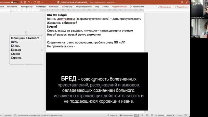Select the Normal view icon in status bar
This screenshot has height=117, width=208.
(136, 115)
